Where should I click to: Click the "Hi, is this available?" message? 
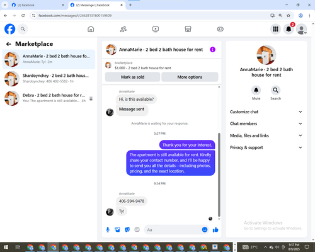[136, 99]
